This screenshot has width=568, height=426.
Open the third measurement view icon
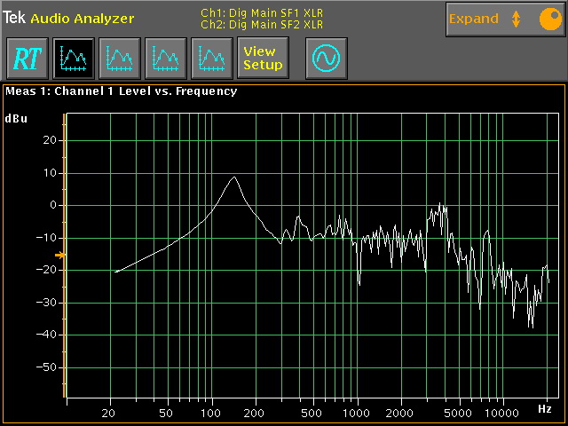click(165, 59)
